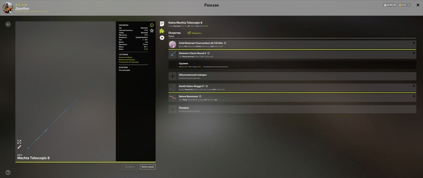This screenshot has height=178, width=423.
Task: Click the Изменить... rig type link
Action: coord(197,33)
